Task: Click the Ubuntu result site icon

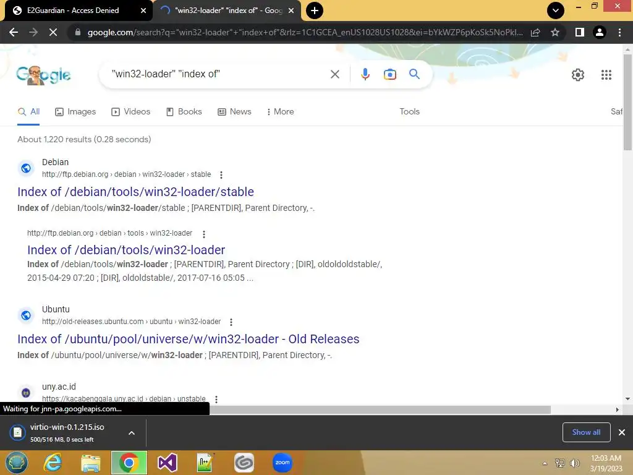Action: pos(26,315)
